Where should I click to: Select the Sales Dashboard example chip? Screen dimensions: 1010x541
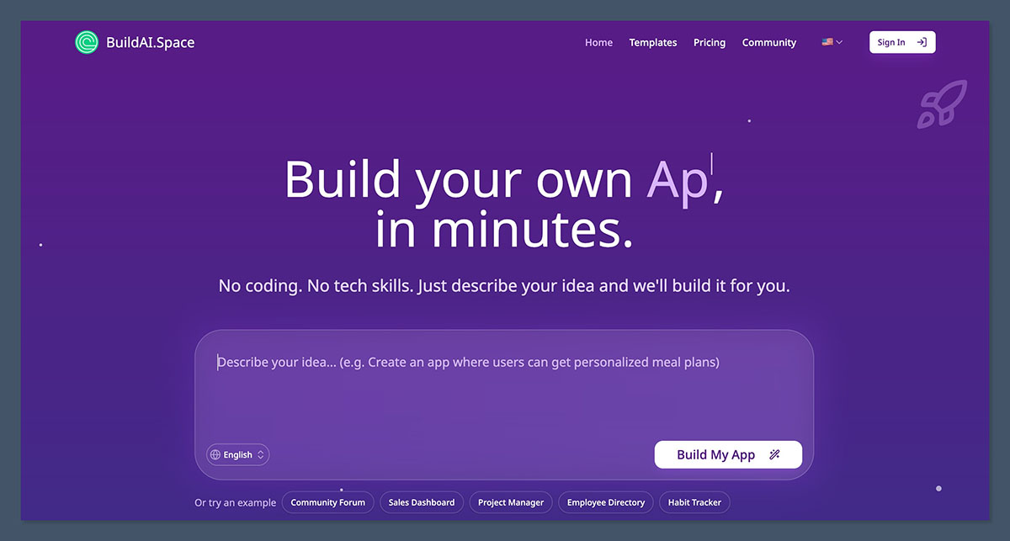pyautogui.click(x=421, y=502)
